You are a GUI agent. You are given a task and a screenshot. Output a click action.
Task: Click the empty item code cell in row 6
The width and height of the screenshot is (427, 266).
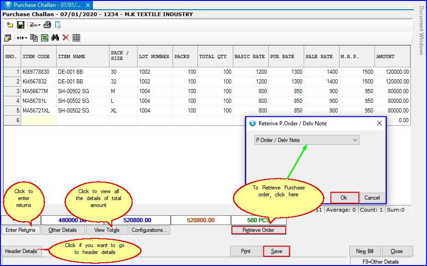pyautogui.click(x=38, y=120)
